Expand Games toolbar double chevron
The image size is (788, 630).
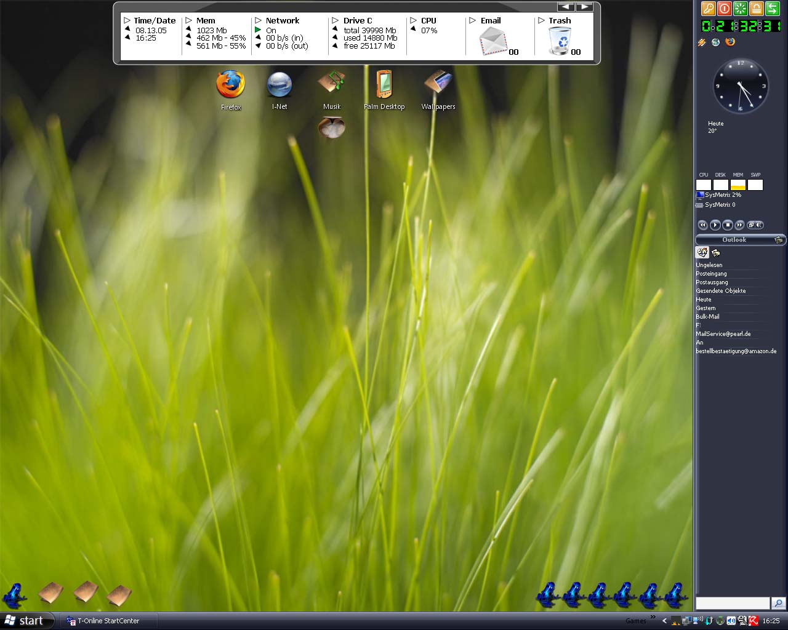(653, 617)
